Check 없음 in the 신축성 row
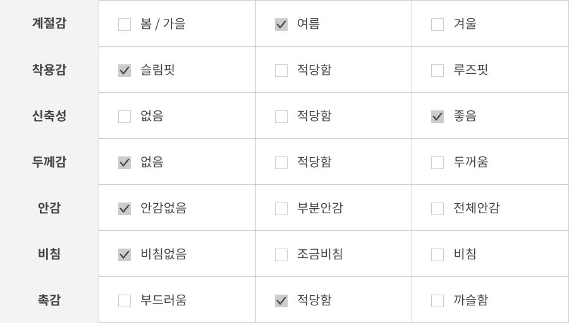The width and height of the screenshot is (569, 323). 125,117
